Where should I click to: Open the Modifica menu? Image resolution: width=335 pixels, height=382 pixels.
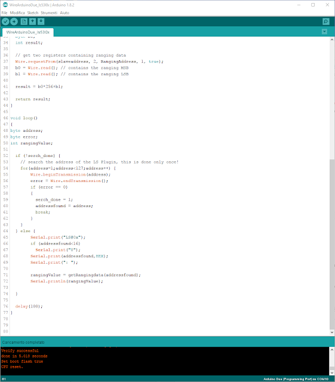click(x=17, y=13)
